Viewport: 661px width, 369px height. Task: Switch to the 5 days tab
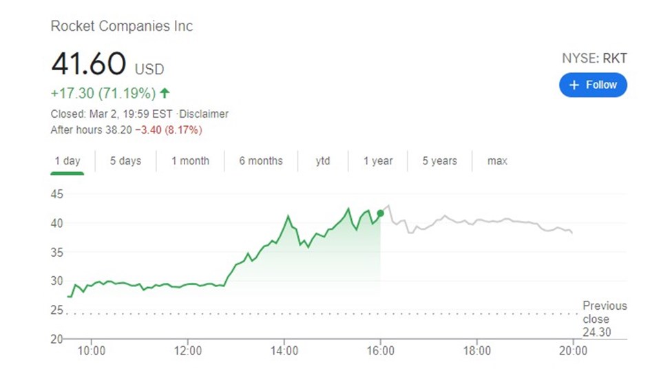(125, 161)
